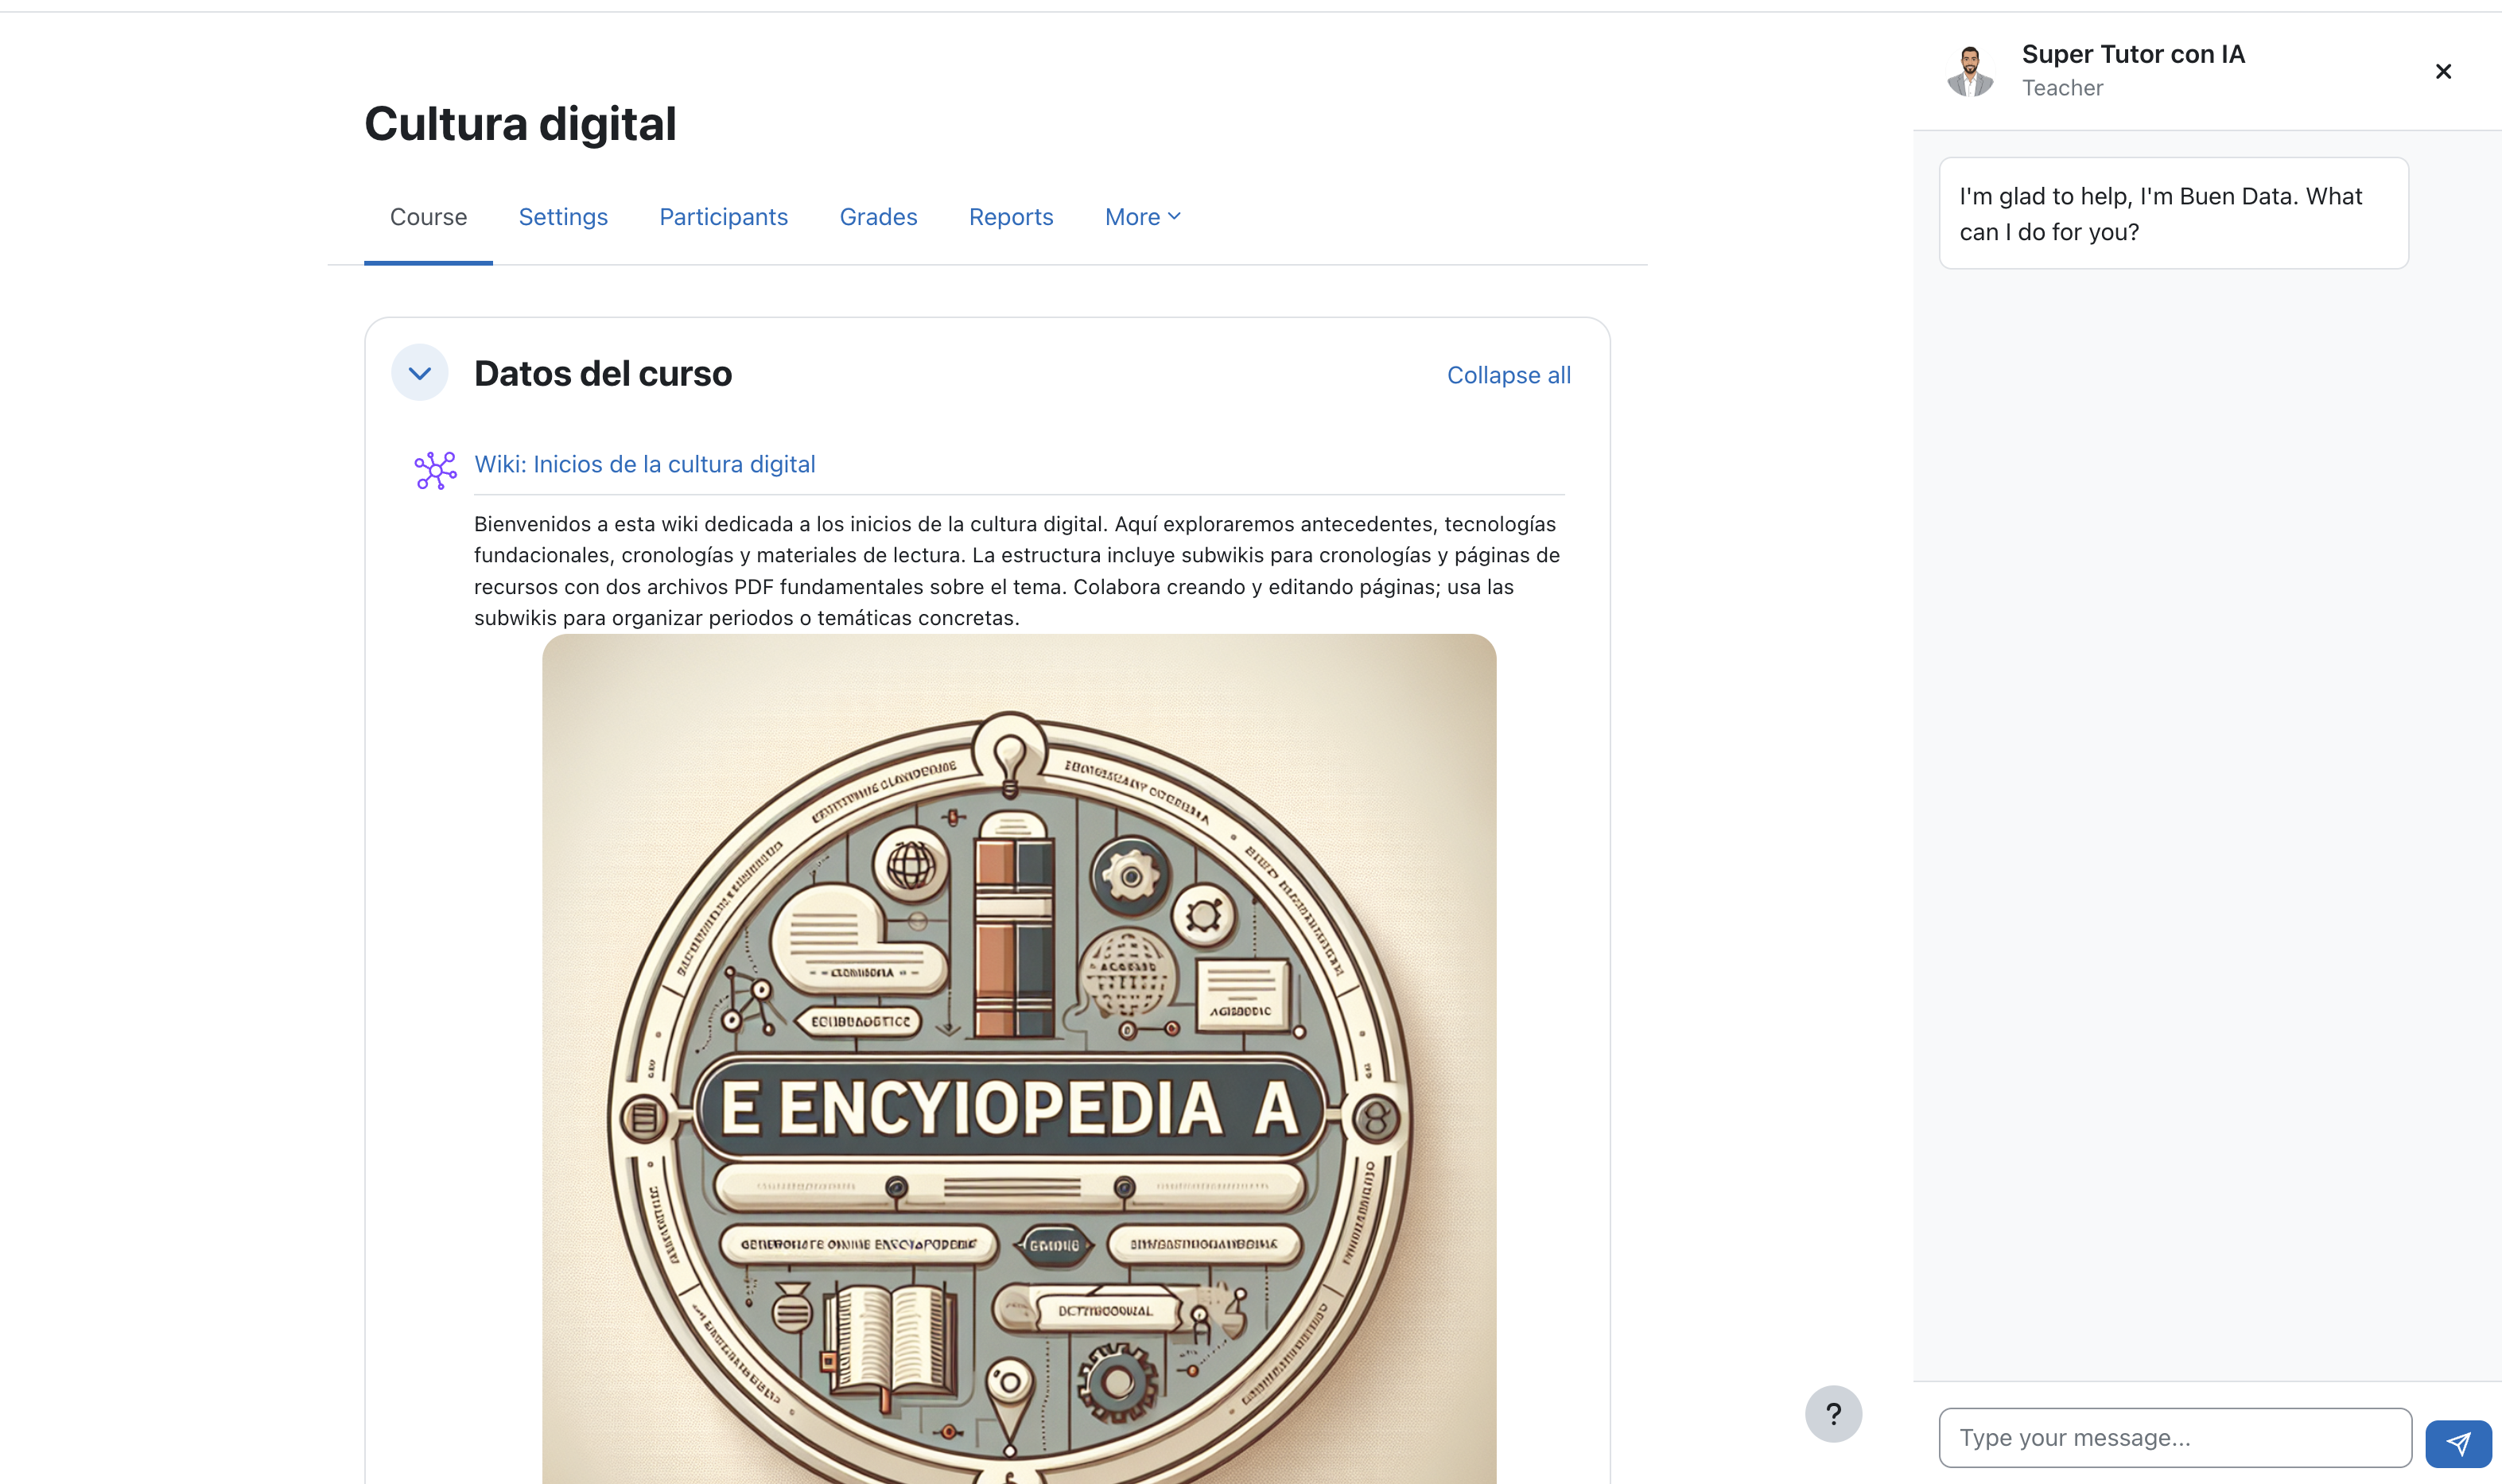Viewport: 2502px width, 1484px height.
Task: Click the Cultura digital course title
Action: pos(520,124)
